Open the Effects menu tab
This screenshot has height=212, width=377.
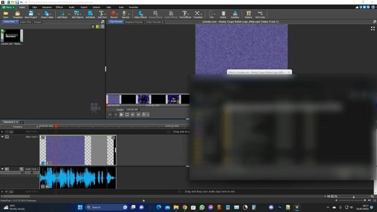tap(59, 7)
